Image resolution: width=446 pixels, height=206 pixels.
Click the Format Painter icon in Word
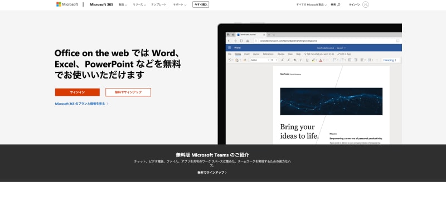tap(245, 60)
